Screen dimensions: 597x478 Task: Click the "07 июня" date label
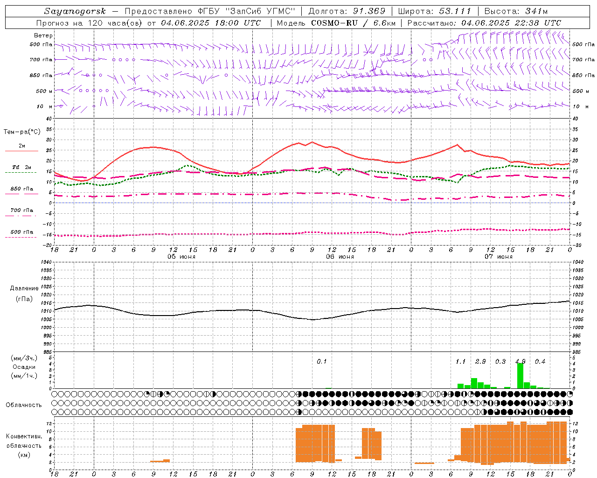pos(499,256)
